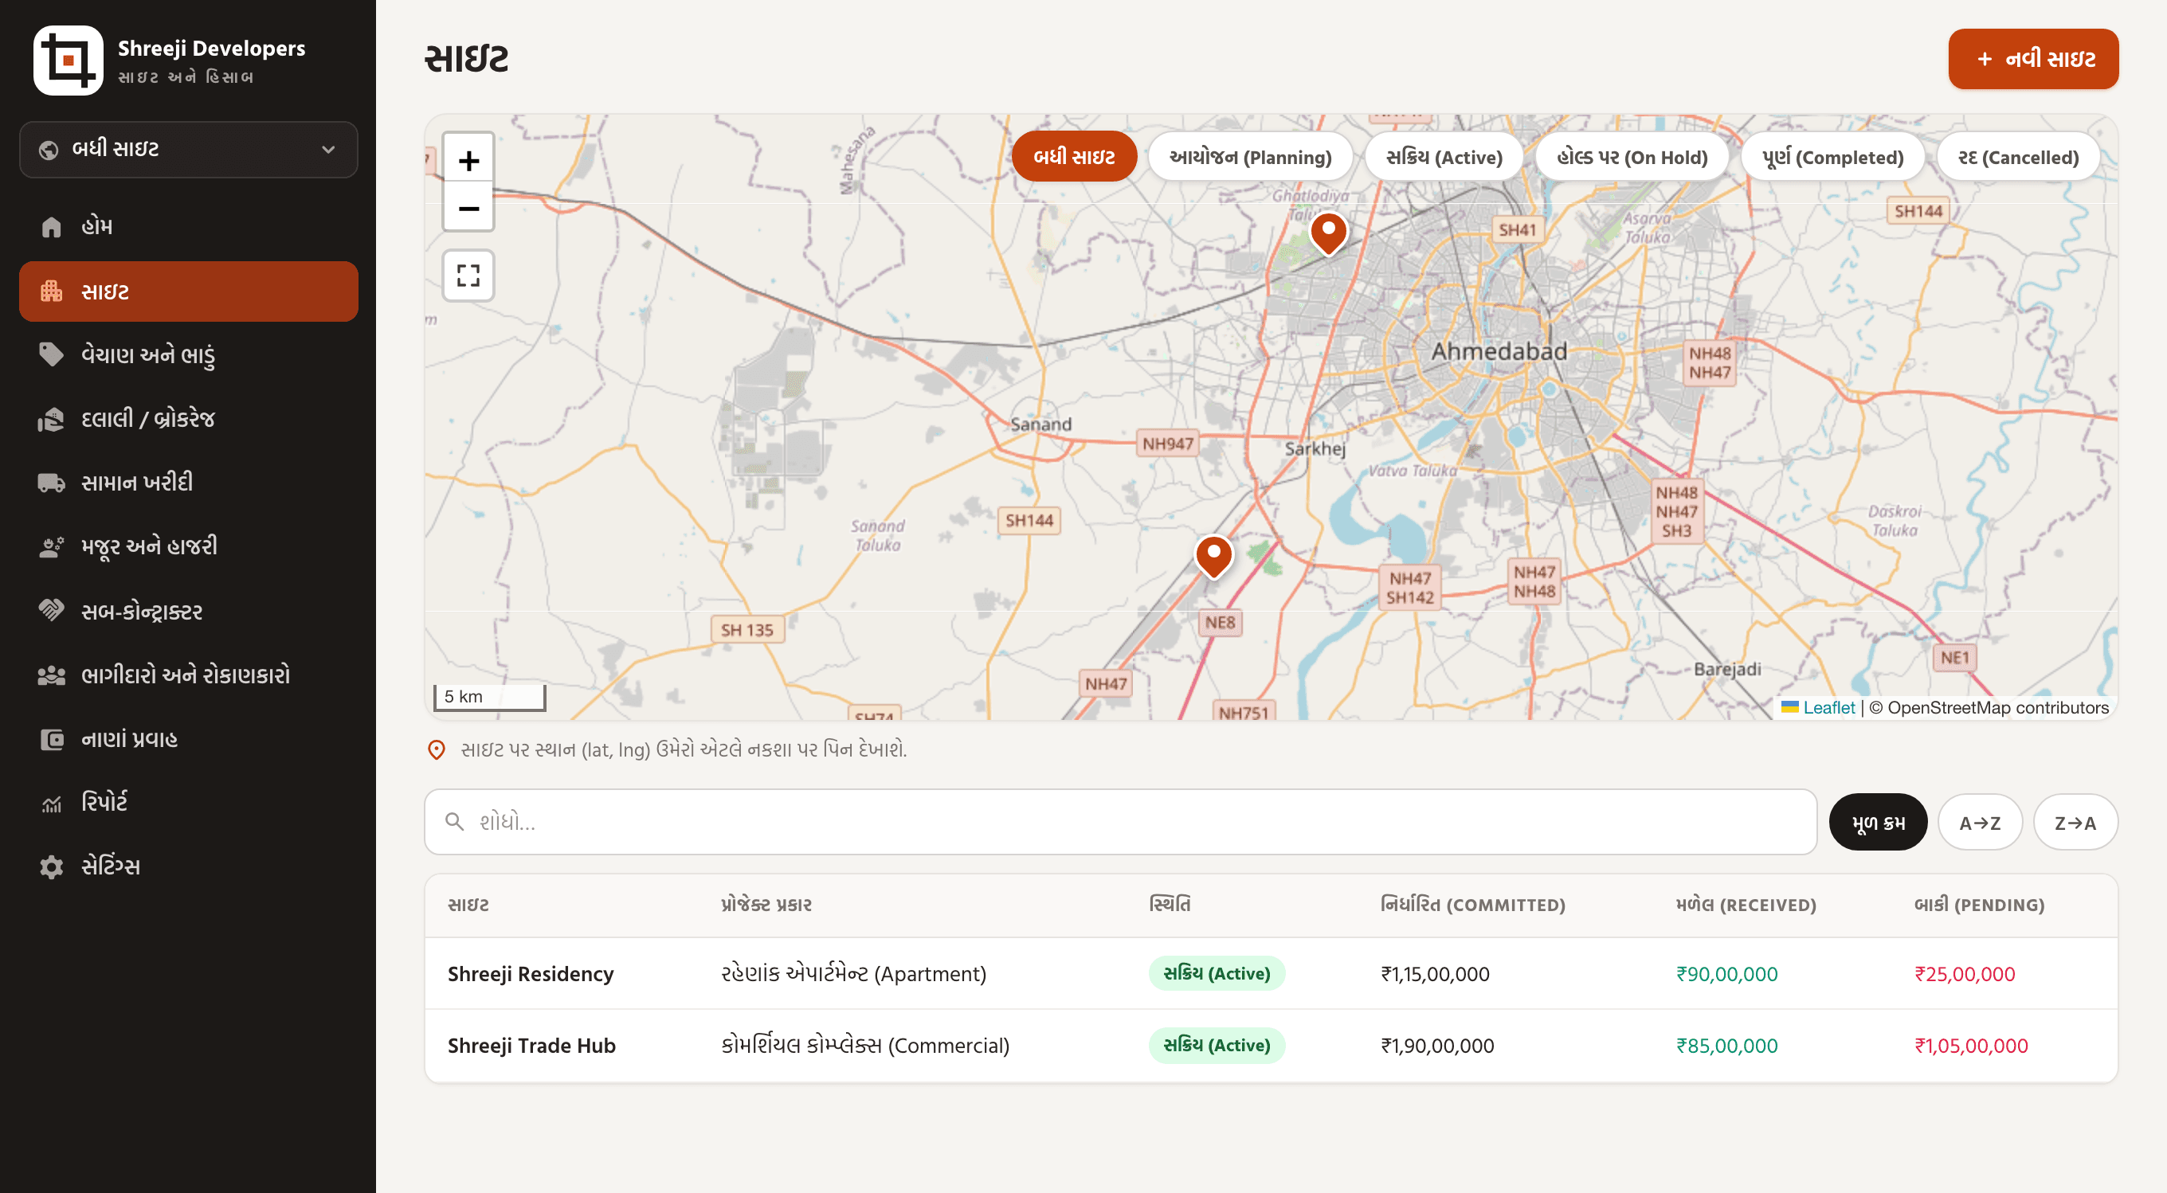Zoom in on the map

468,160
